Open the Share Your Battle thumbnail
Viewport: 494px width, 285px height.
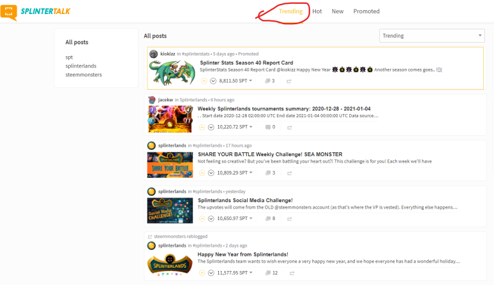[x=170, y=165]
